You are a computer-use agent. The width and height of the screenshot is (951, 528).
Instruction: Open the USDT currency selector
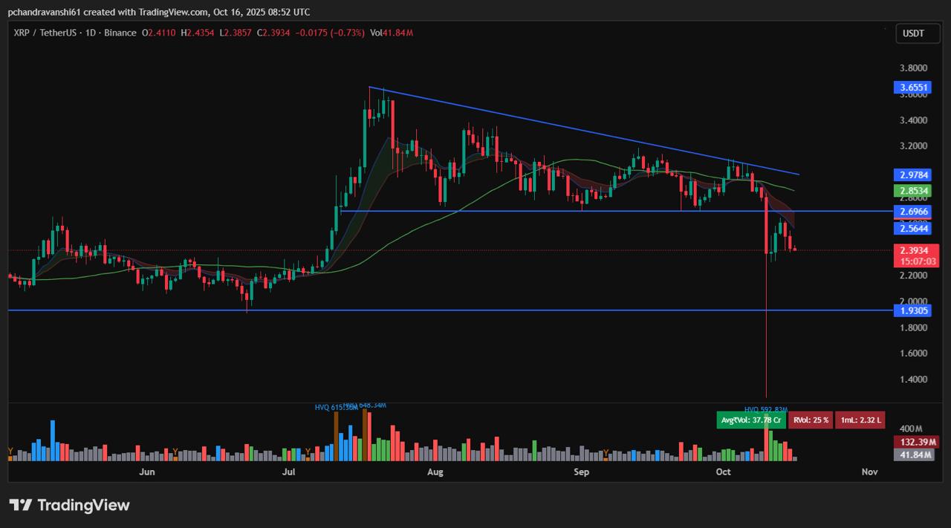[913, 33]
